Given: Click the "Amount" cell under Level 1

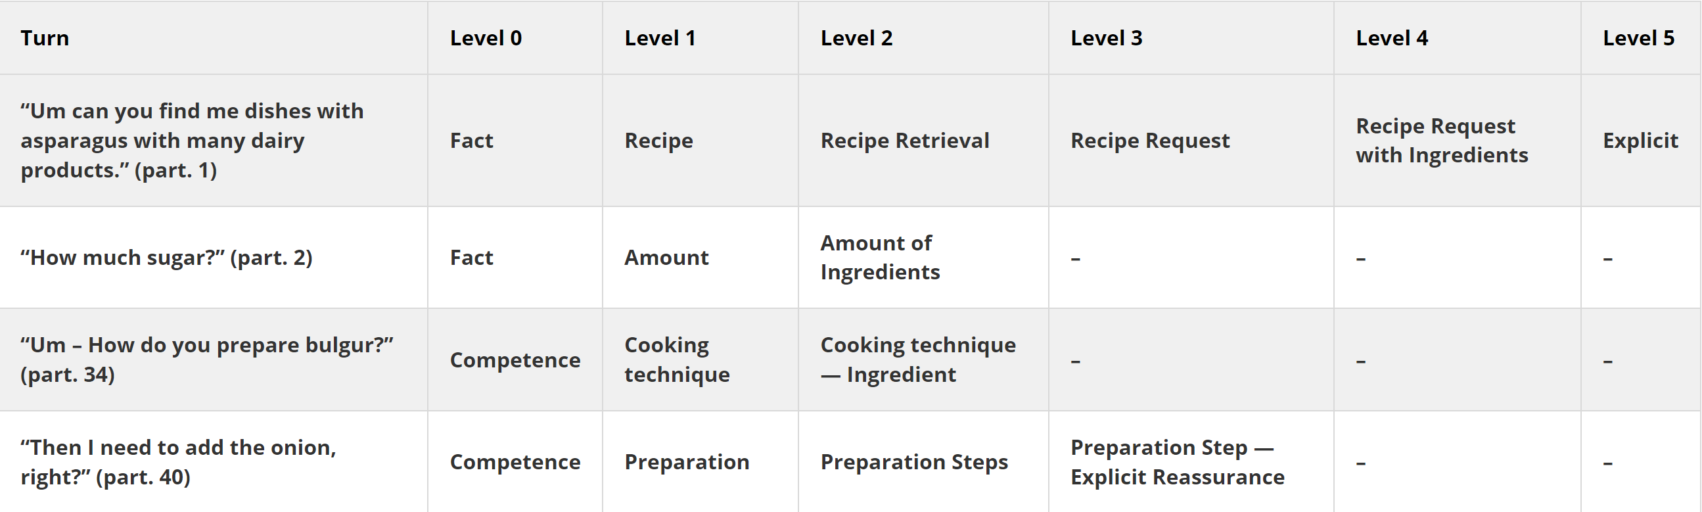Looking at the screenshot, I should [x=666, y=258].
